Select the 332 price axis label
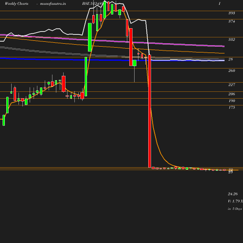This screenshot has height=243, width=243. click(x=232, y=39)
